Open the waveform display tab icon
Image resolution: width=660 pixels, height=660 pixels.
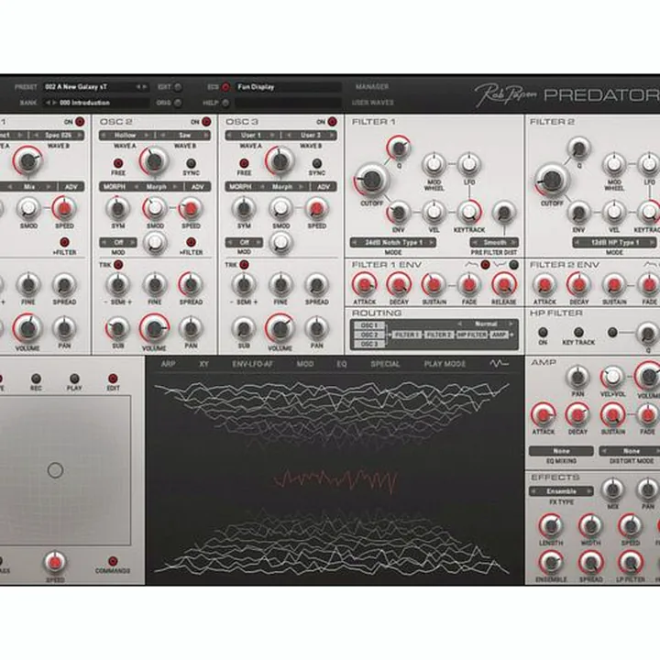(x=499, y=364)
